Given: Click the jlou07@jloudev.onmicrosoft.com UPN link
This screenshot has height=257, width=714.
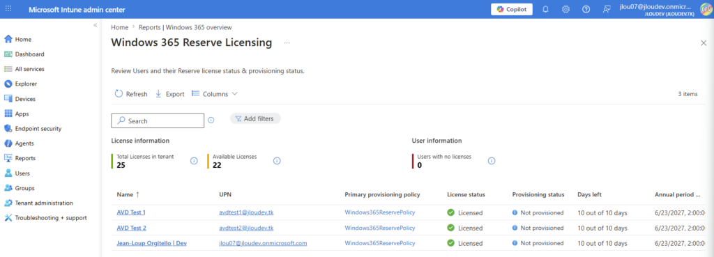Looking at the screenshot, I should [263, 243].
